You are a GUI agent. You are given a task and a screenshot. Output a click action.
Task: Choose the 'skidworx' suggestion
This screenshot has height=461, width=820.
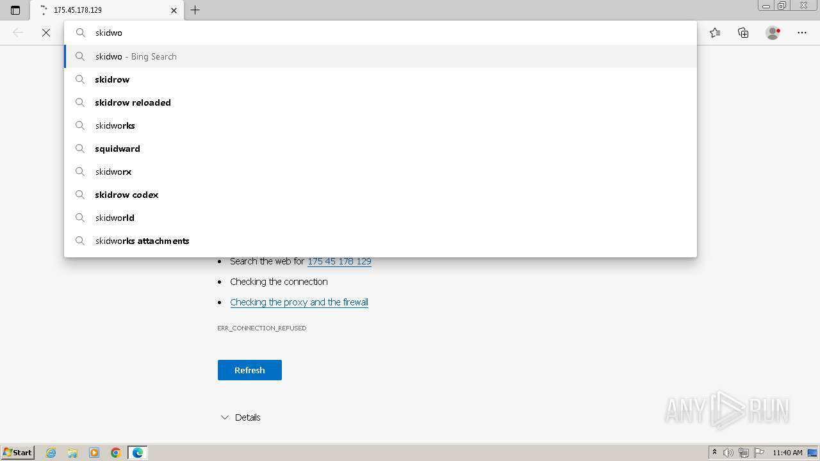click(381, 172)
